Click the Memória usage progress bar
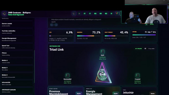The width and height of the screenshot is (169, 95). coord(89,36)
